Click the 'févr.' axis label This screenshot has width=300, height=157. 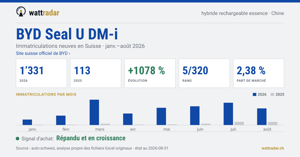[66, 129]
